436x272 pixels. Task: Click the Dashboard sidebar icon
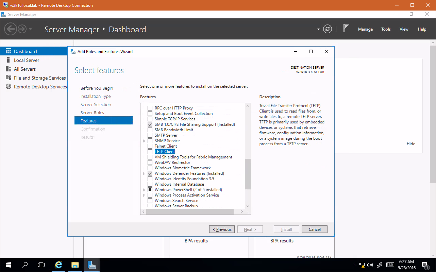click(9, 51)
